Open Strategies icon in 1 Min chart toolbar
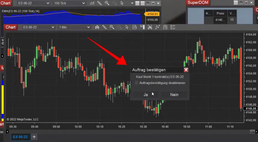Image resolution: width=258 pixels, height=142 pixels. [x=157, y=27]
